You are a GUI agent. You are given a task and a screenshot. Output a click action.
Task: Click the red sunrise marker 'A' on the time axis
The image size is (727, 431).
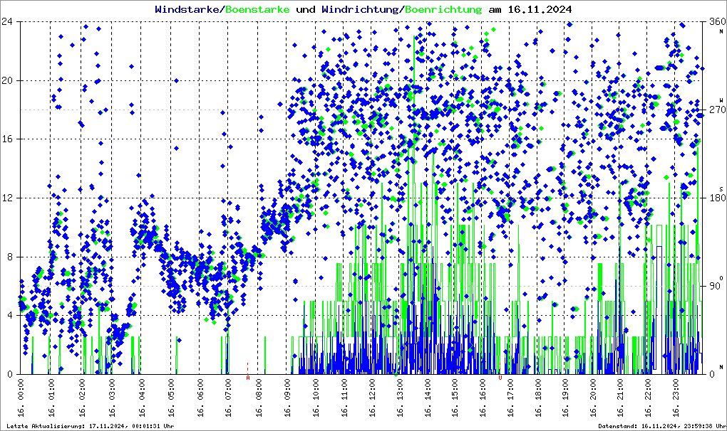click(248, 378)
